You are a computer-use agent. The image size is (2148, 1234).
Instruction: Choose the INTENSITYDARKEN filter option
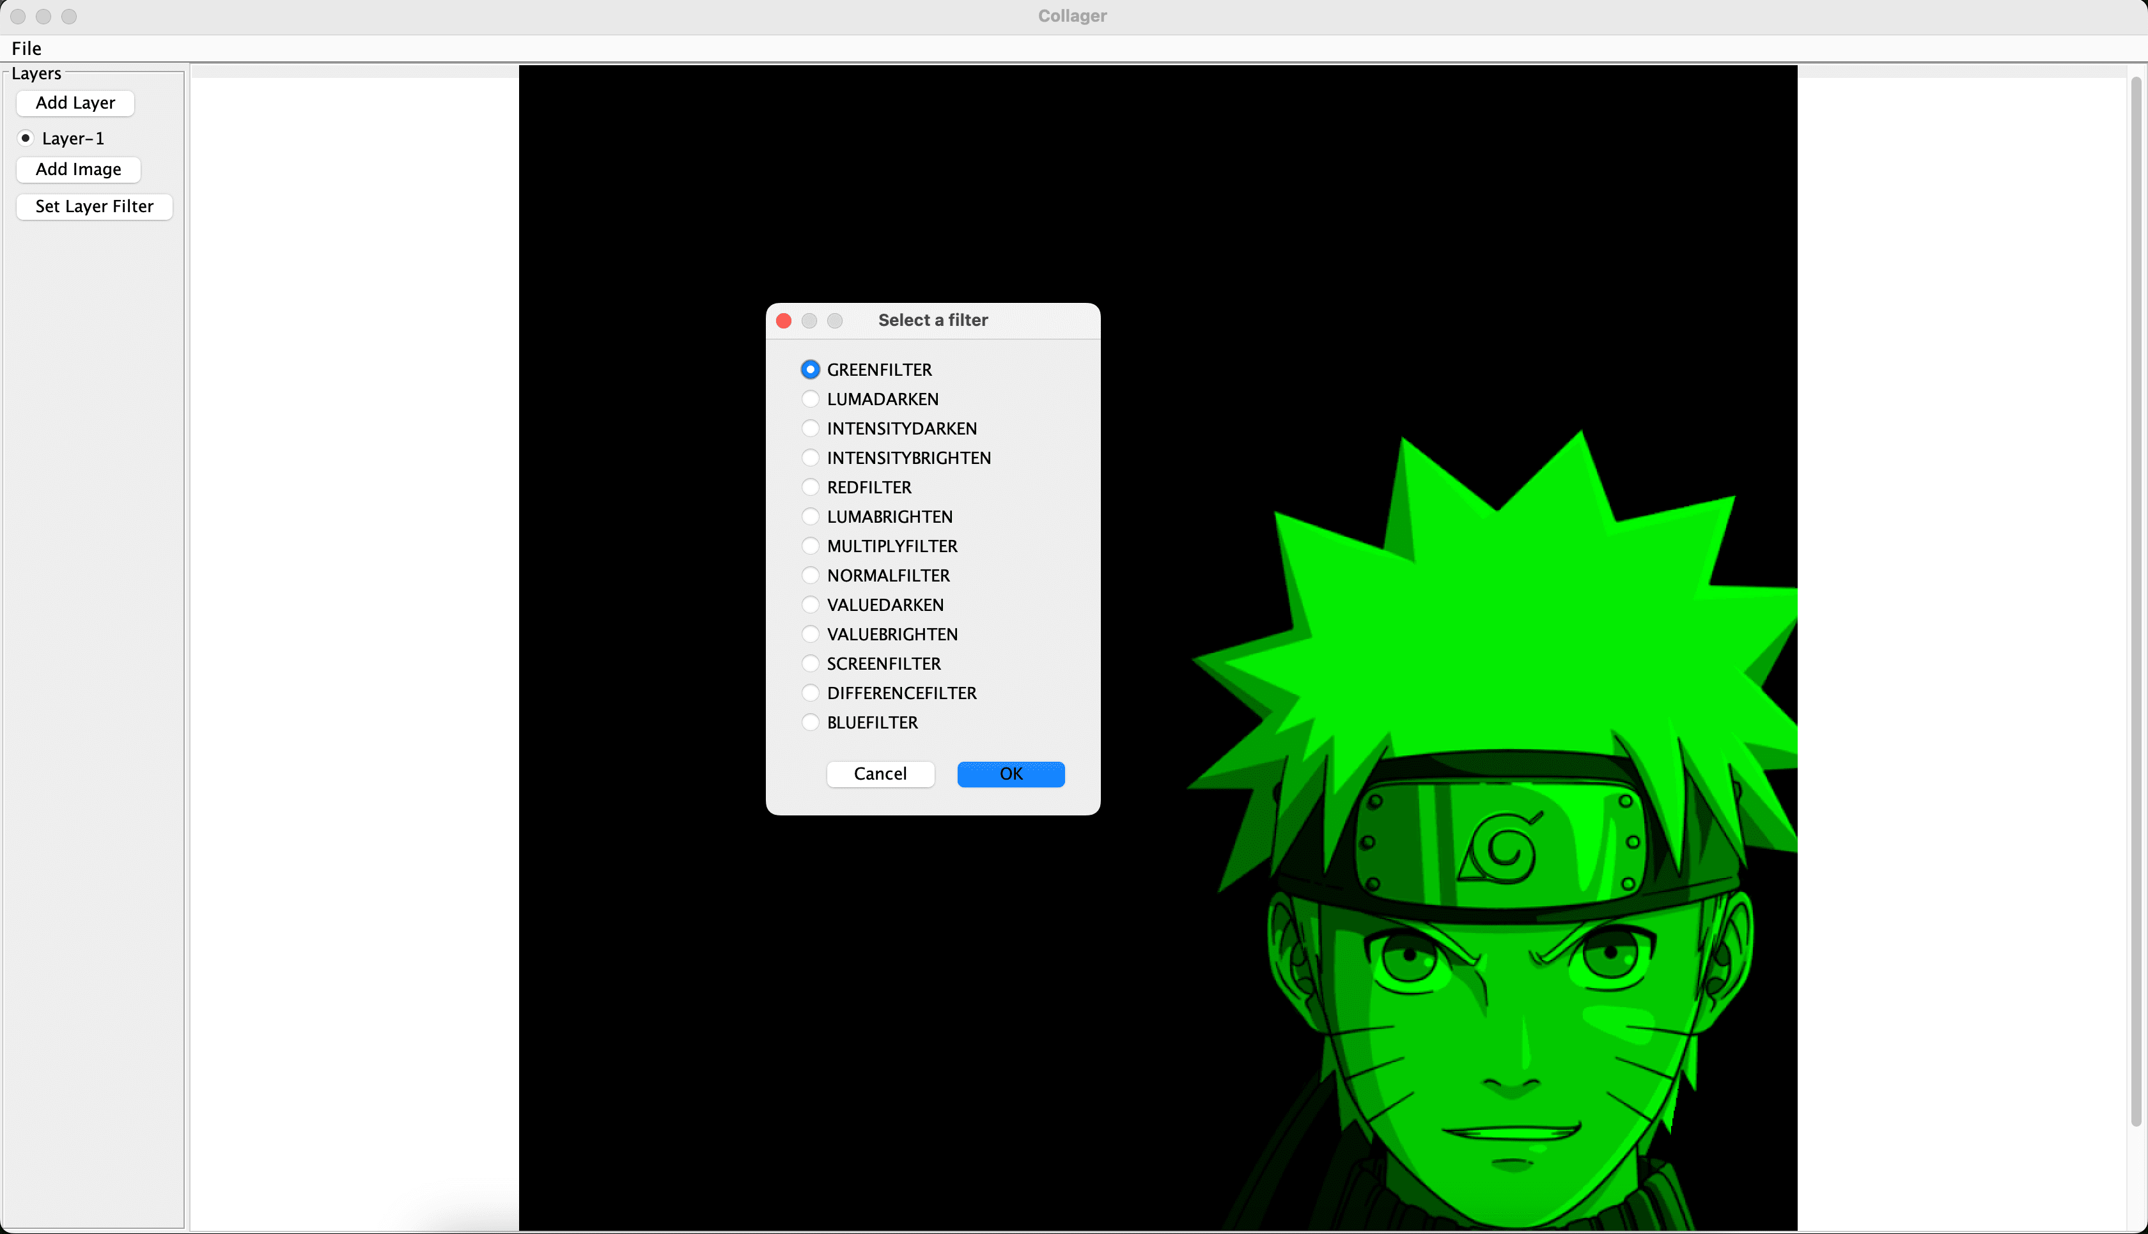tap(811, 429)
